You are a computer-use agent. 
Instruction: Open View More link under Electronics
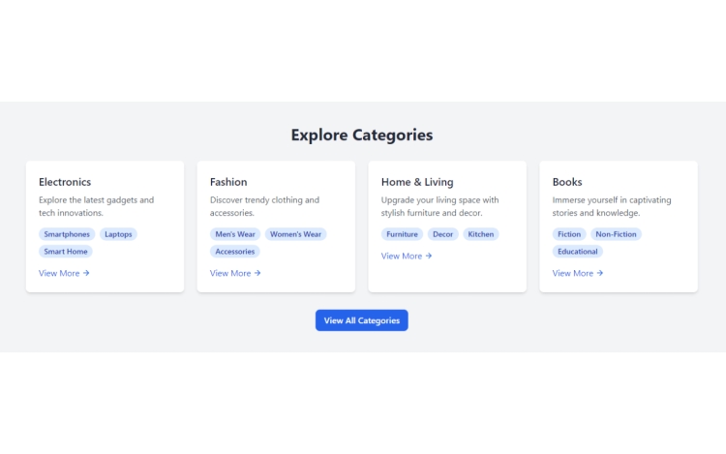click(x=64, y=273)
